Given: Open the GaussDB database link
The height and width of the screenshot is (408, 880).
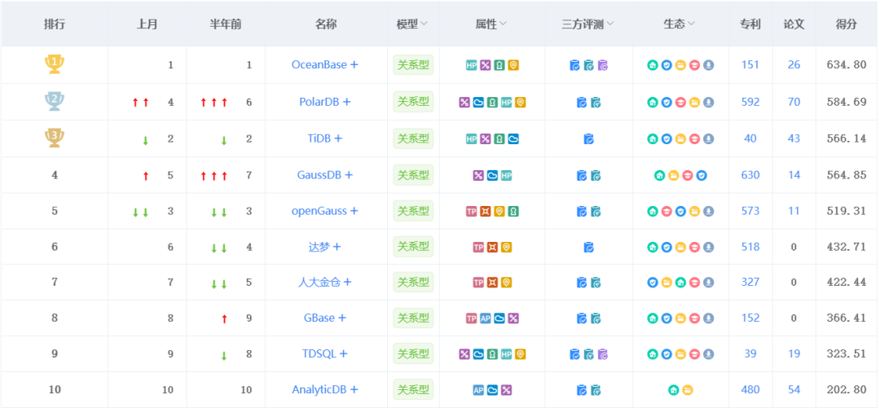Looking at the screenshot, I should tap(319, 174).
